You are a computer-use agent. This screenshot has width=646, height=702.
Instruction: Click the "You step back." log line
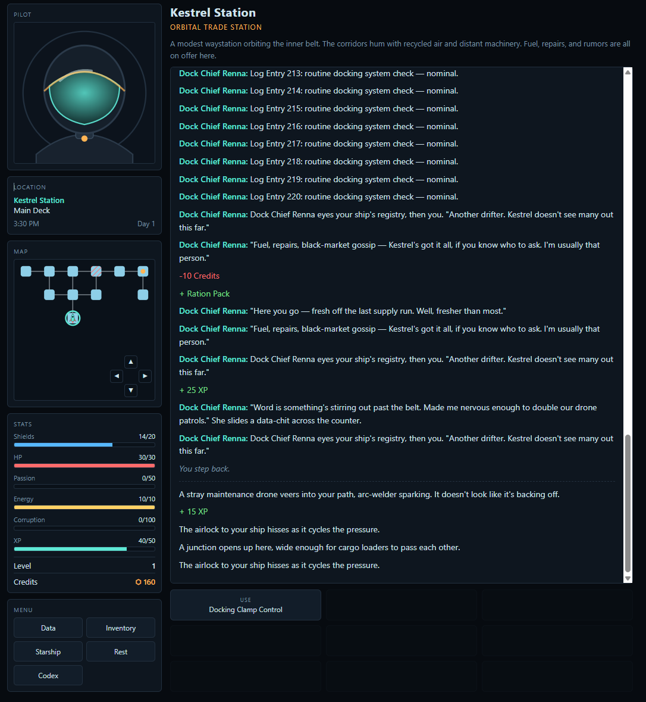(205, 469)
